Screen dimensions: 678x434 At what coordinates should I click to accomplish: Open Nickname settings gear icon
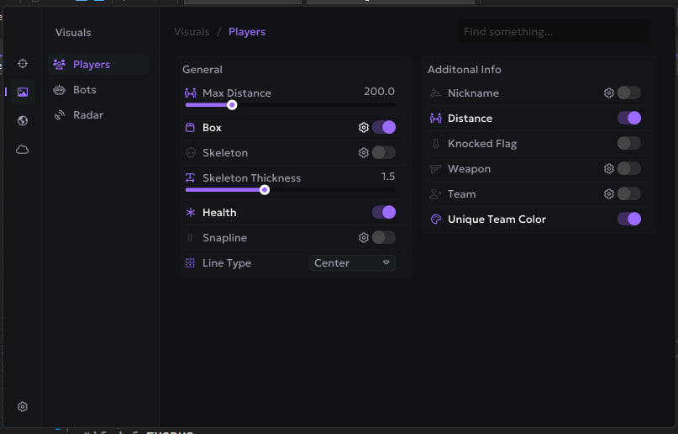coord(609,93)
